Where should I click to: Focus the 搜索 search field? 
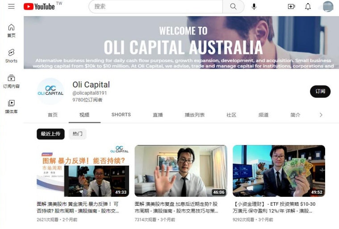click(156, 7)
